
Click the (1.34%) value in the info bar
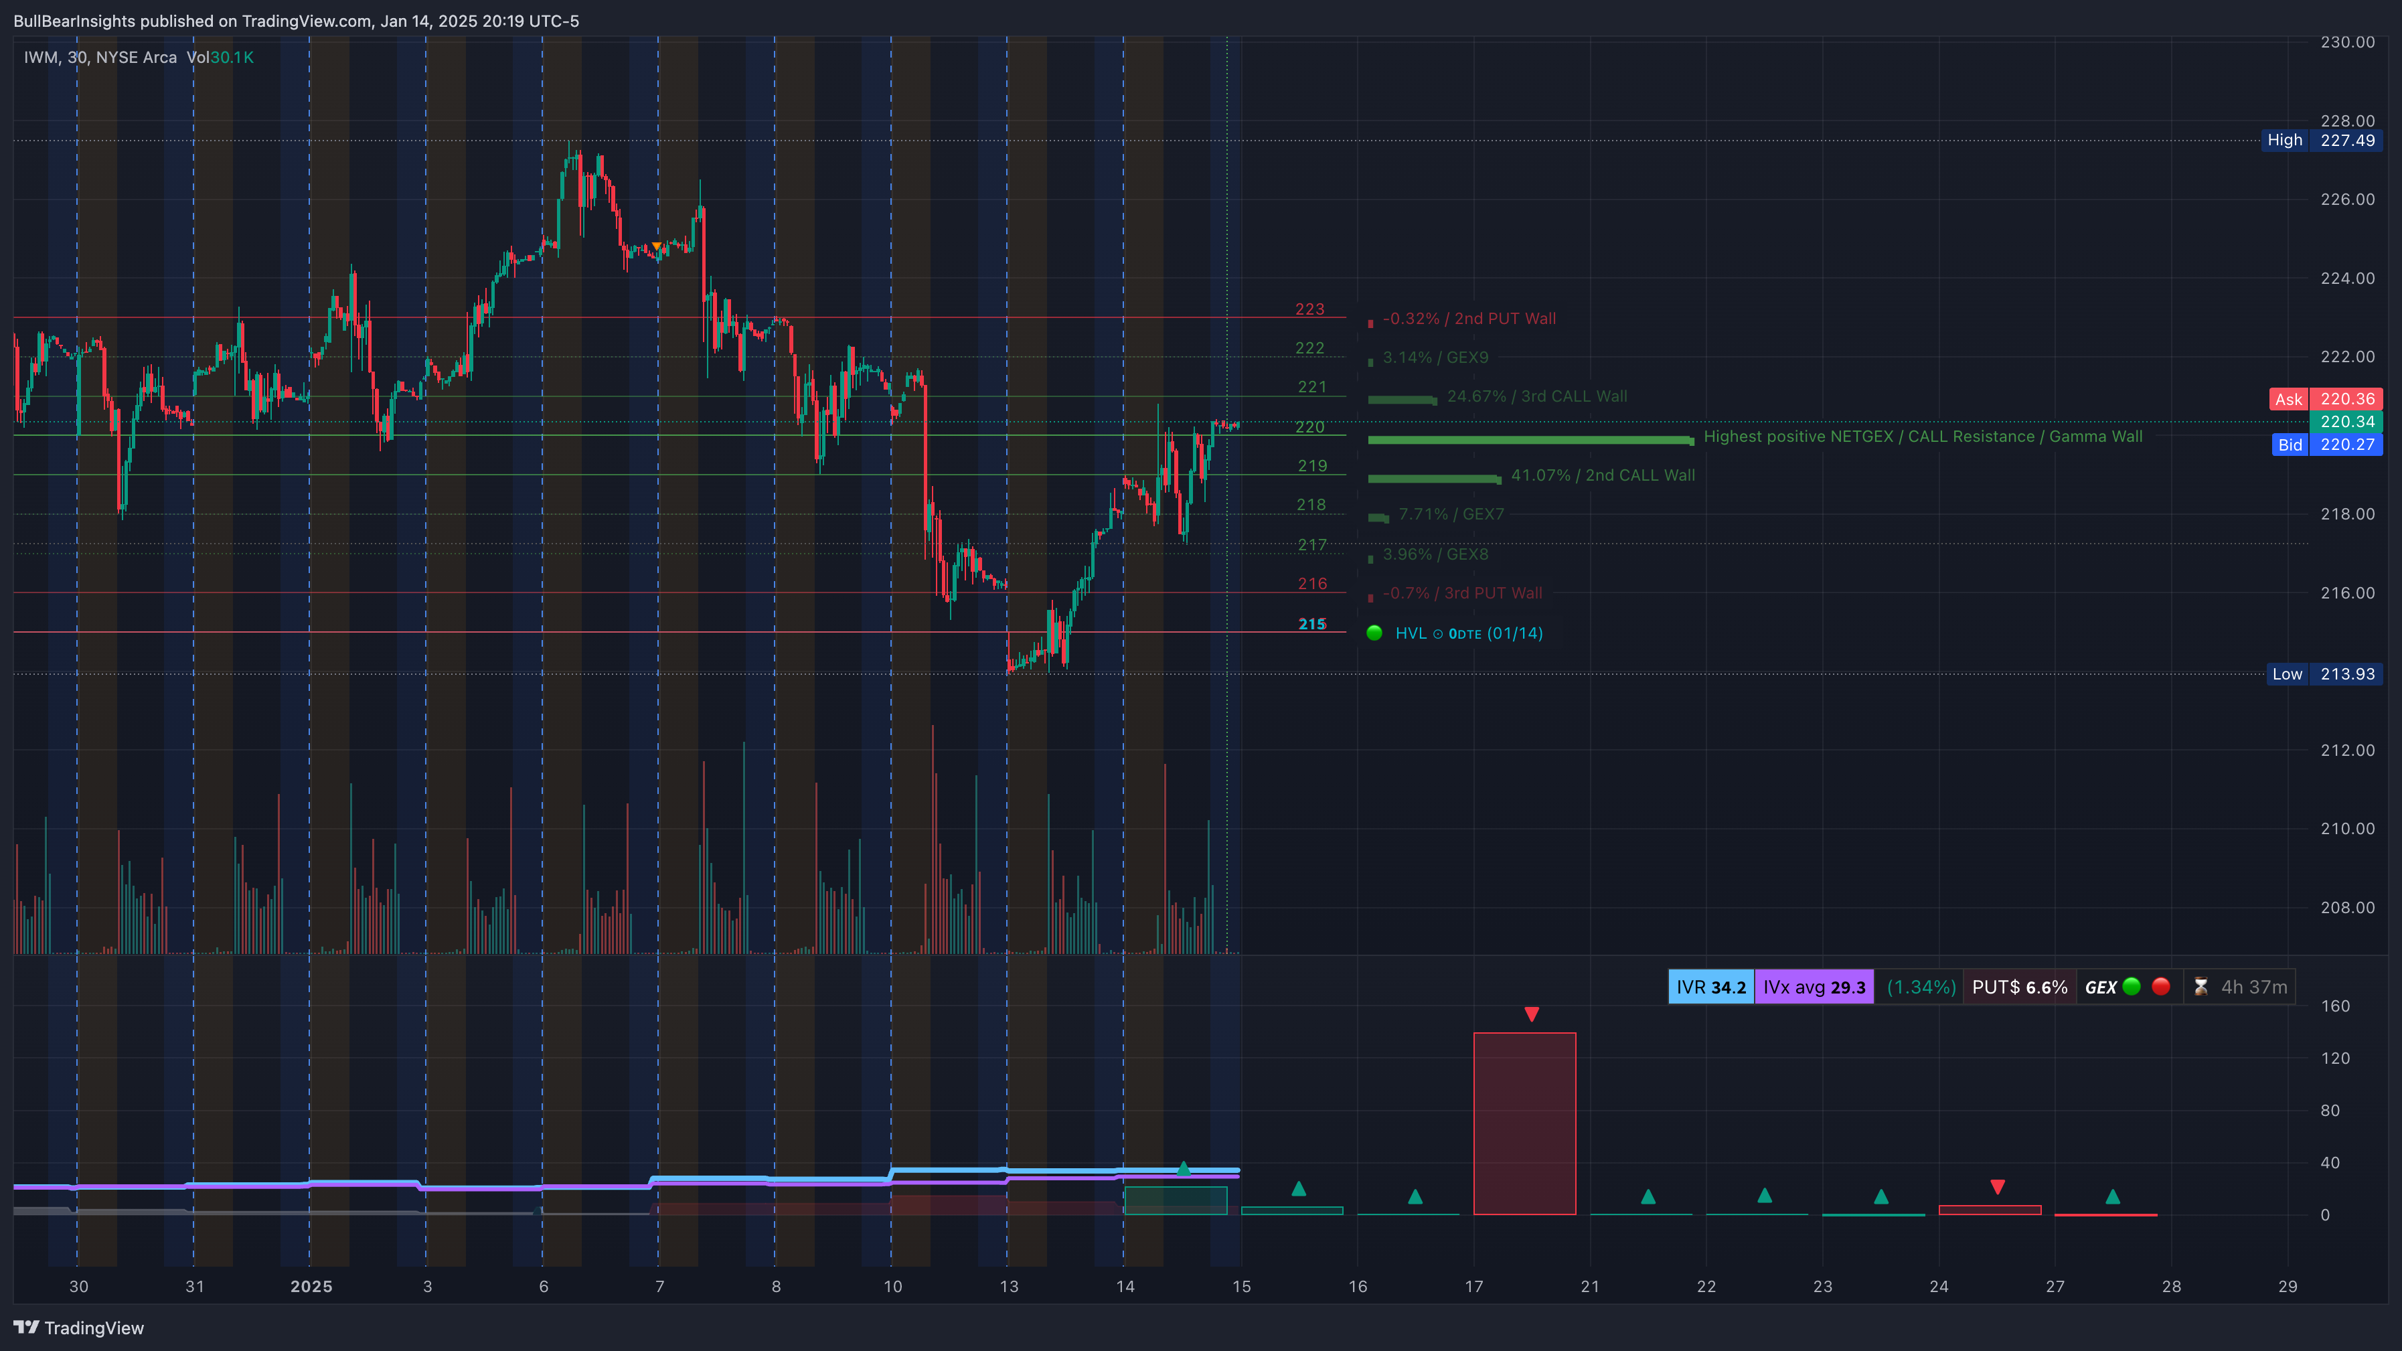[x=1921, y=987]
